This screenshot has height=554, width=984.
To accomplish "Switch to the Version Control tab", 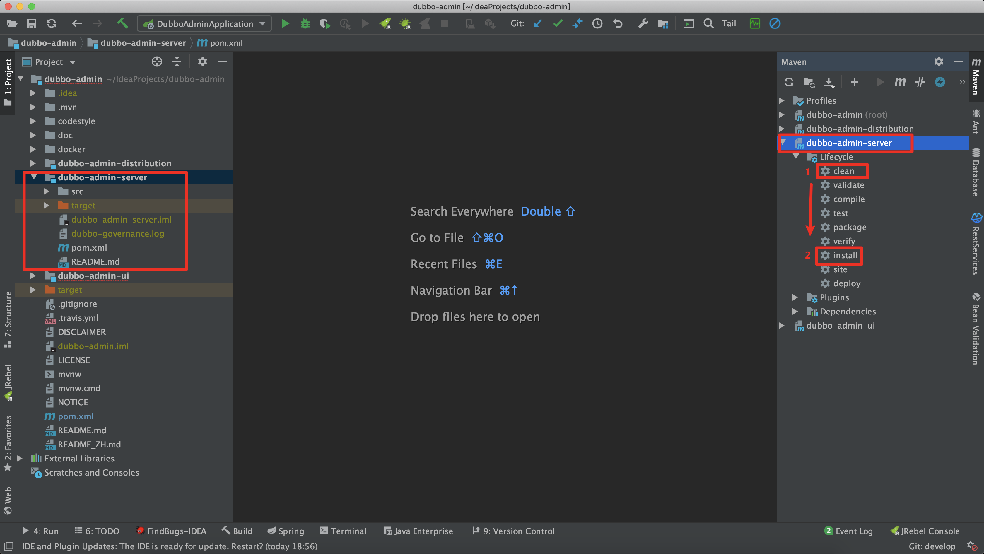I will pyautogui.click(x=513, y=531).
